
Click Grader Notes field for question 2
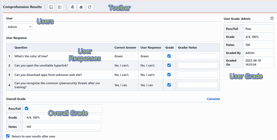coord(198,65)
